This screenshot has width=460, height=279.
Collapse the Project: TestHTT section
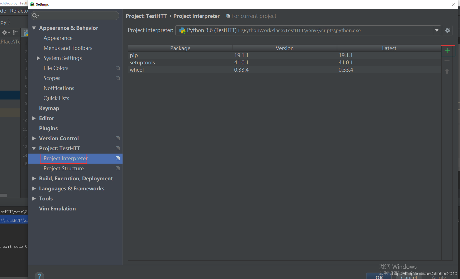[34, 148]
